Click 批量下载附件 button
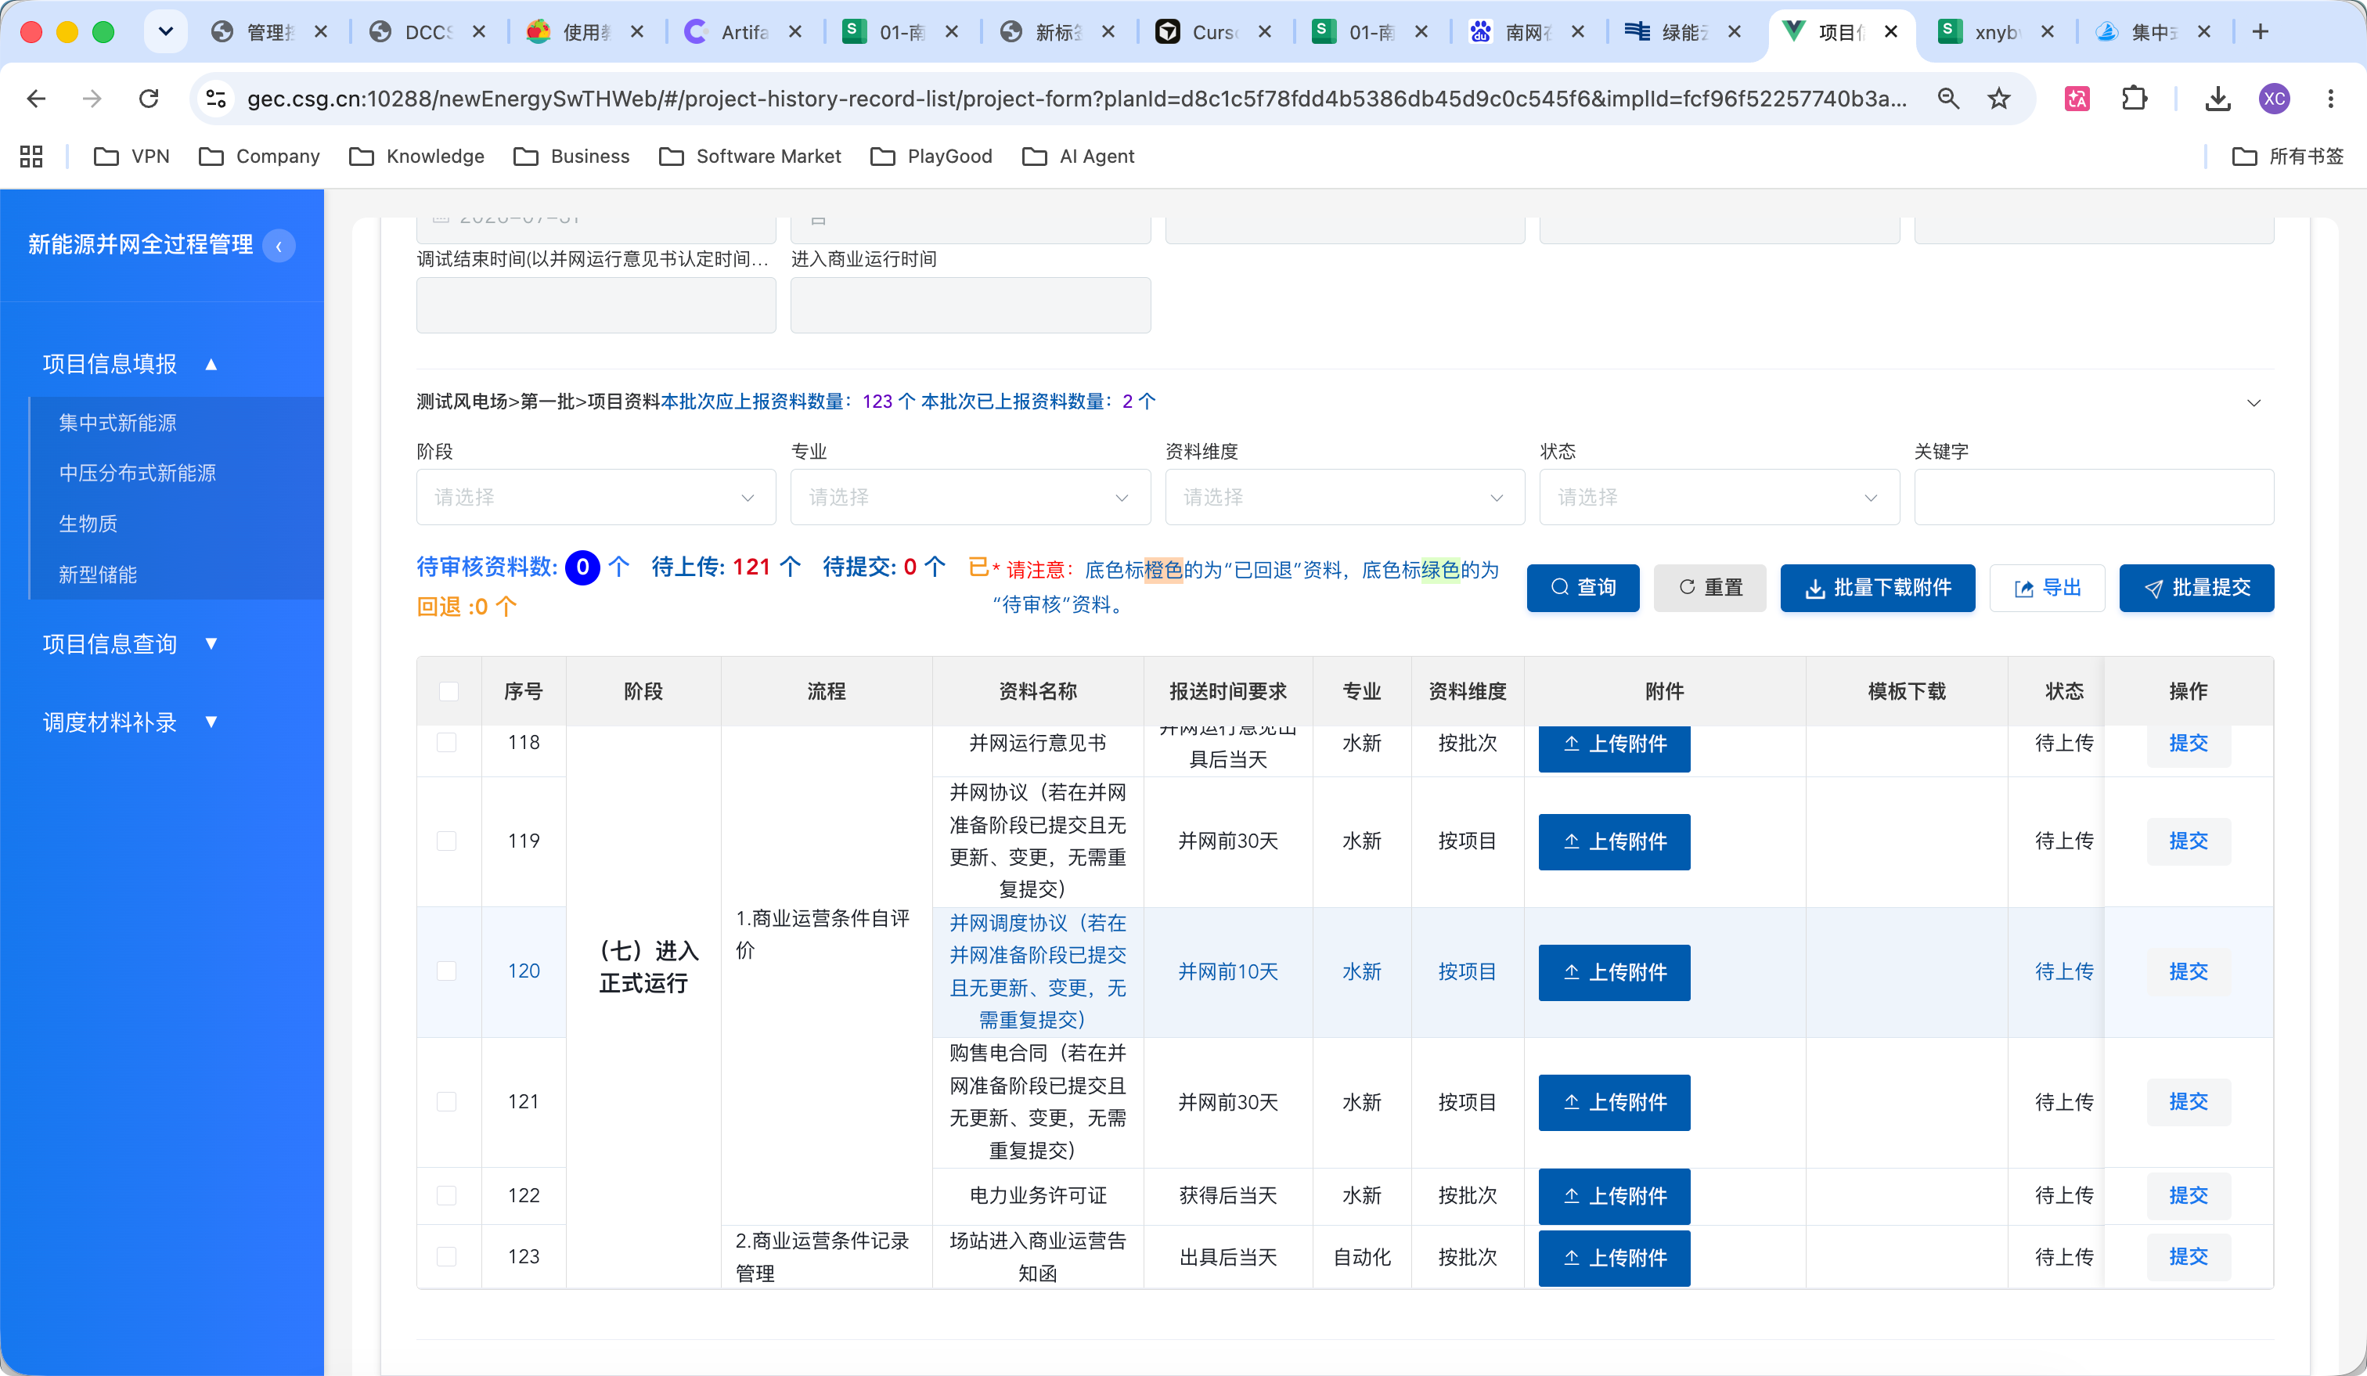 coord(1878,588)
